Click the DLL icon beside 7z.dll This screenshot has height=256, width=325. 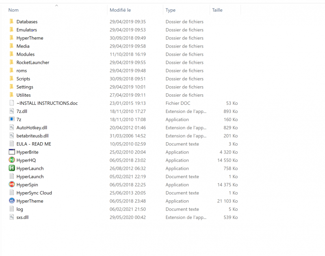click(12, 111)
